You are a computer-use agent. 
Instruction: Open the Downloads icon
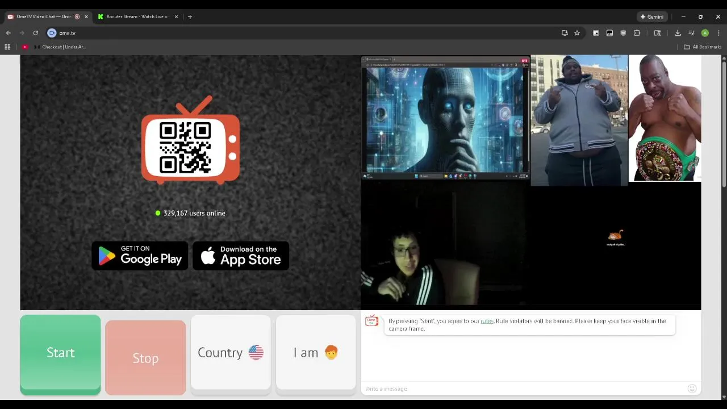(678, 33)
